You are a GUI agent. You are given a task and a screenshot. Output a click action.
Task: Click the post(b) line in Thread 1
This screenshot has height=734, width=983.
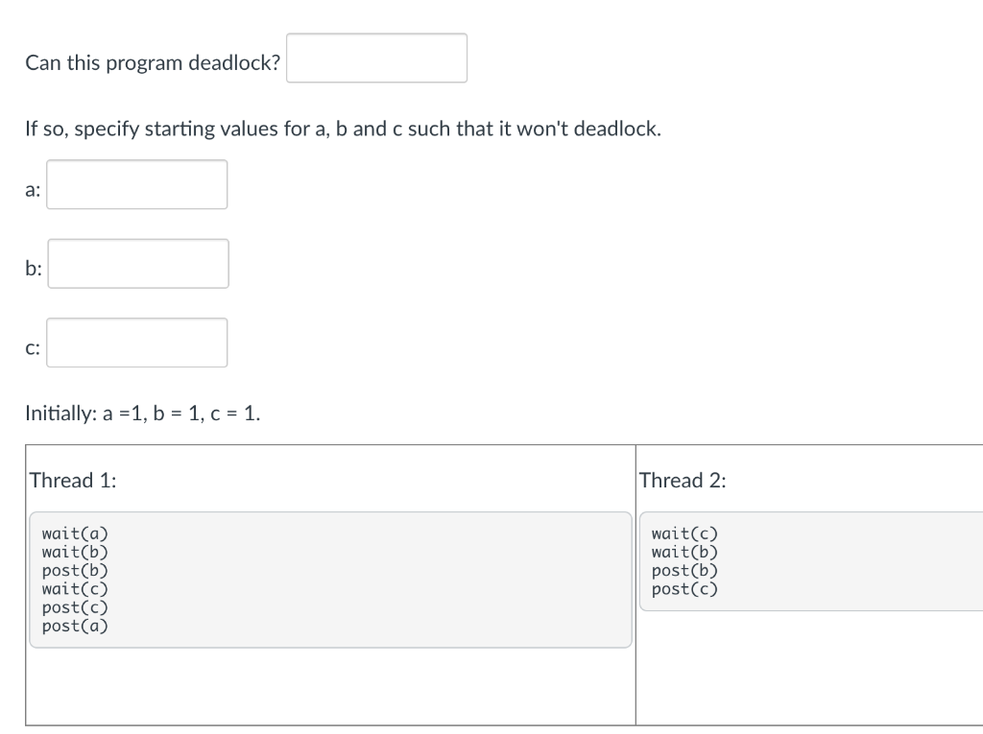[x=75, y=570]
